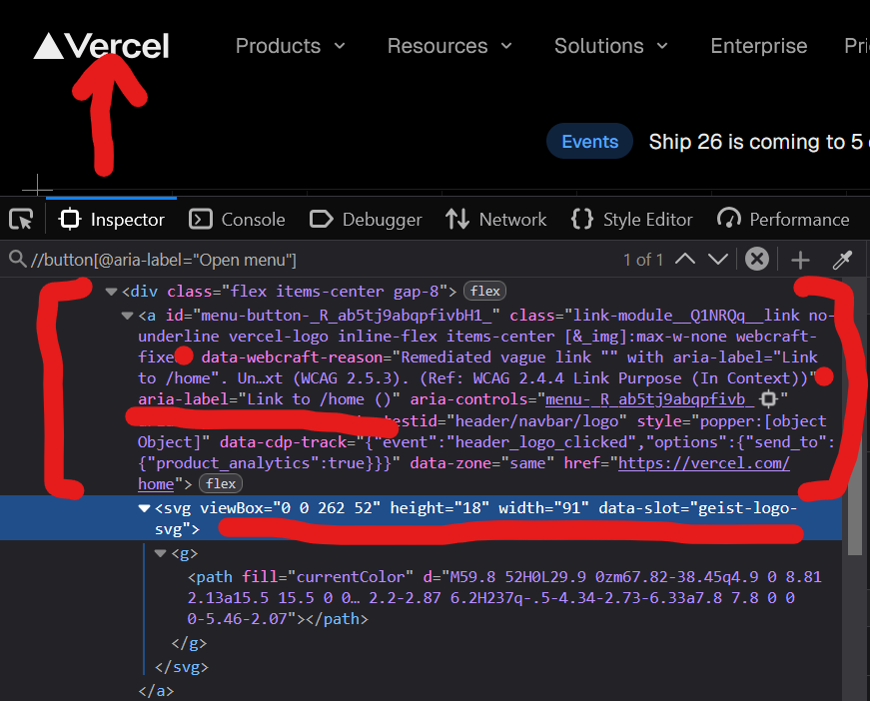
Task: Switch to the Performance tab
Action: (783, 220)
